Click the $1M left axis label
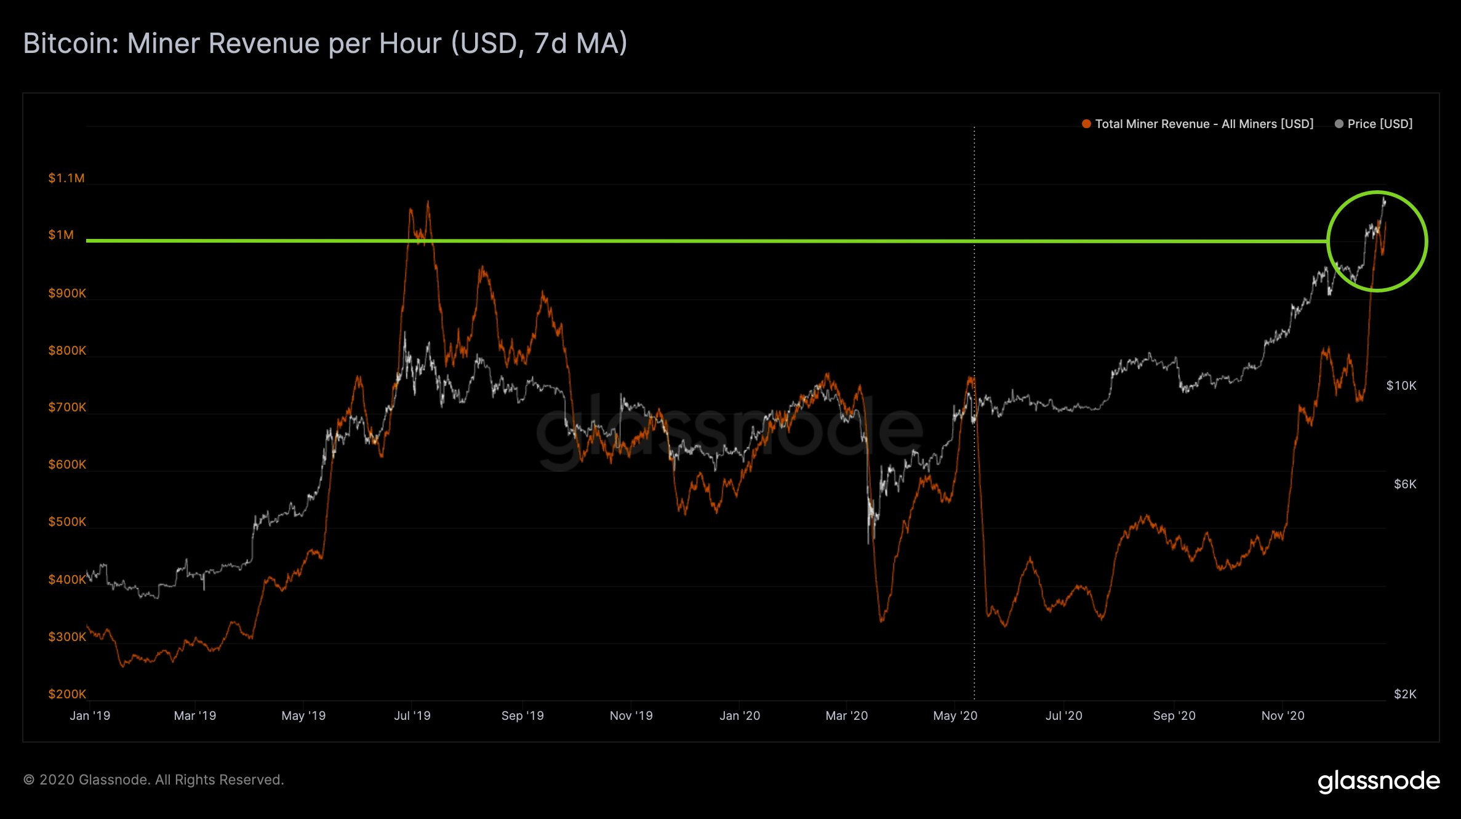1461x819 pixels. [61, 235]
